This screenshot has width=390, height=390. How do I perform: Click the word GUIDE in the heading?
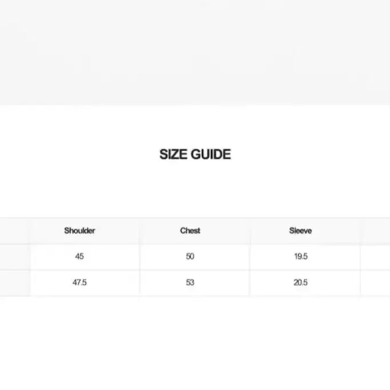[211, 154]
